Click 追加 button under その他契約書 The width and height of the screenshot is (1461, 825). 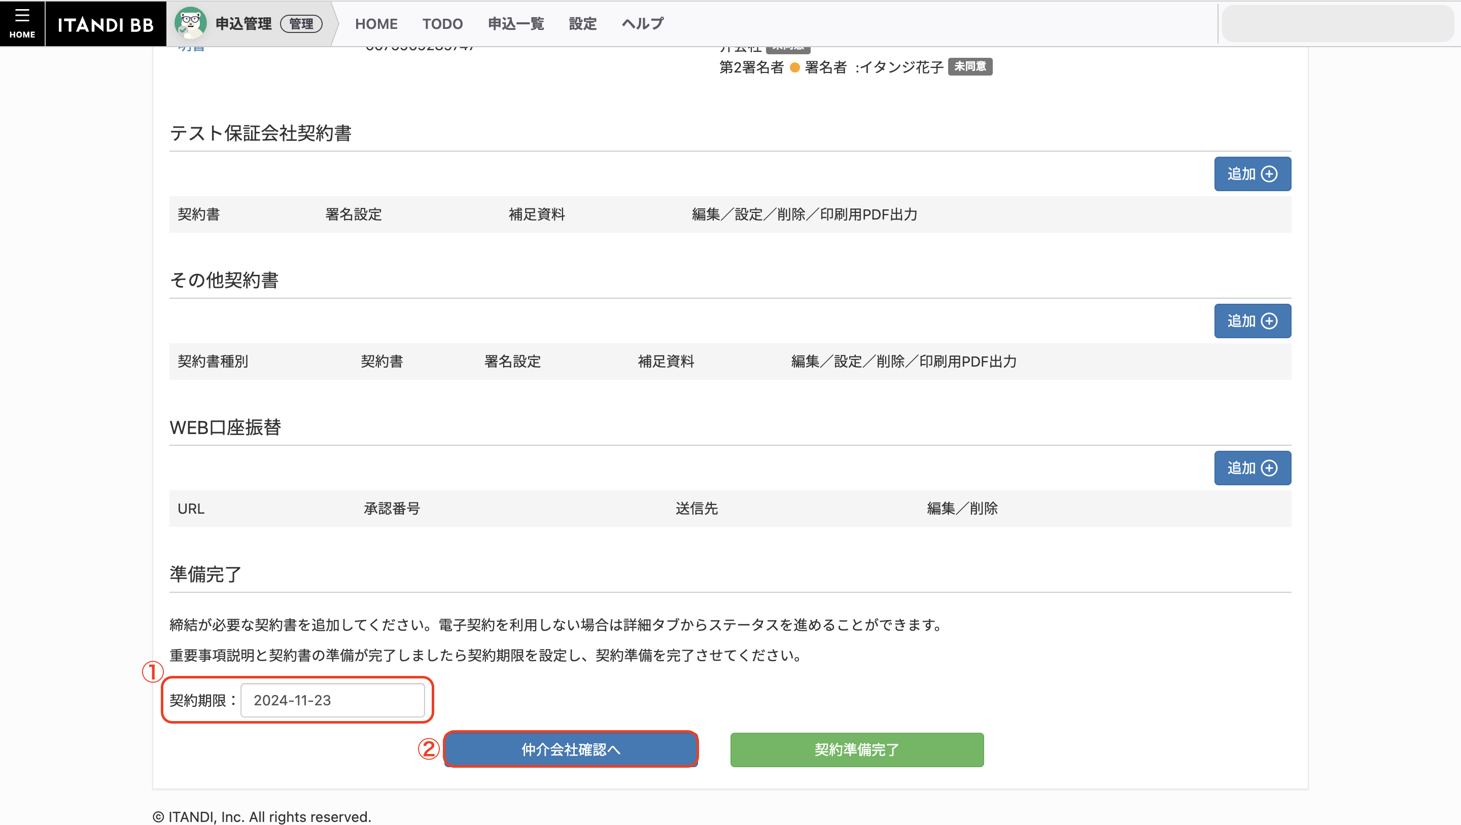pos(1253,321)
